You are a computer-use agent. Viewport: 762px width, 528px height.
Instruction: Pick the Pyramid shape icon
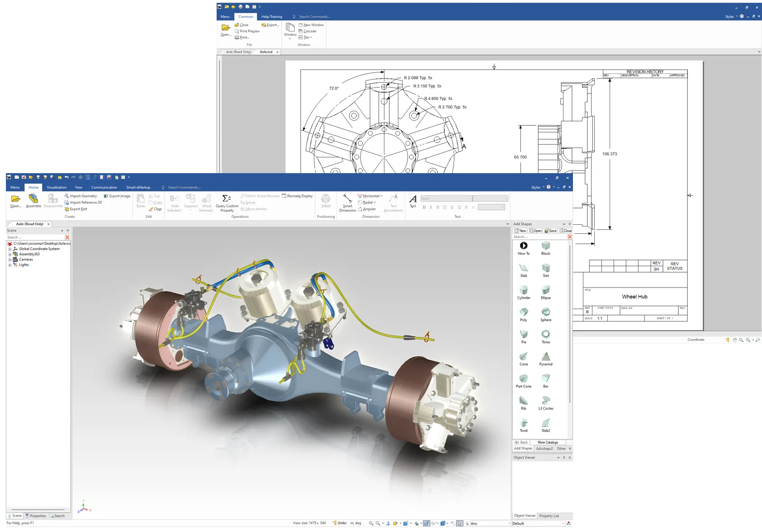pos(546,357)
